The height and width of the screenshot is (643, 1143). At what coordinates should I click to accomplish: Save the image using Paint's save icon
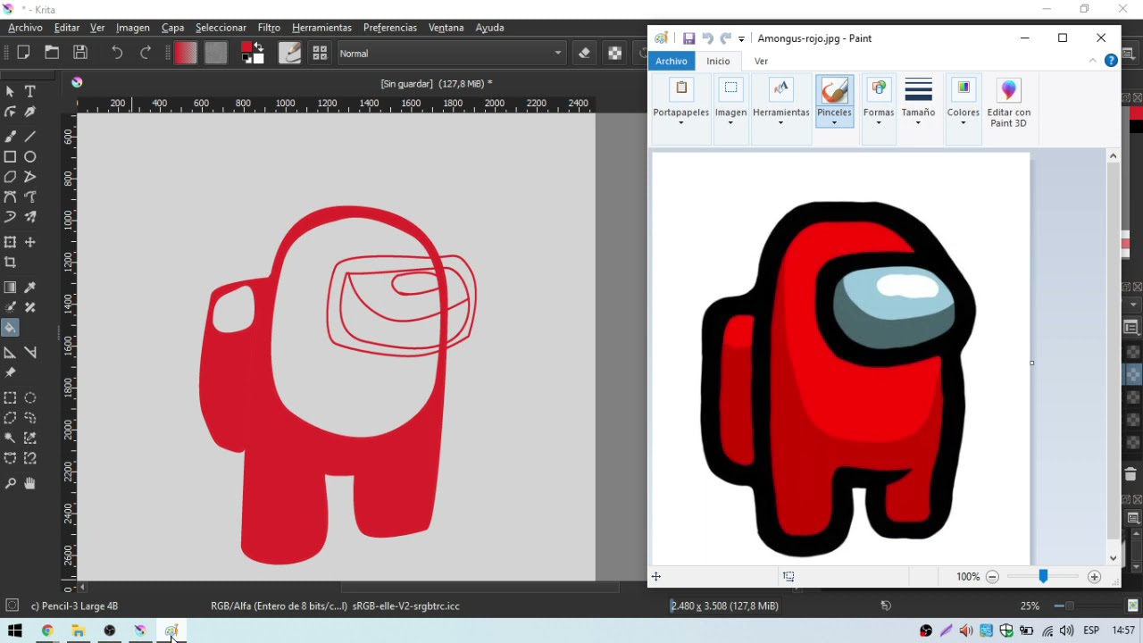pyautogui.click(x=688, y=38)
